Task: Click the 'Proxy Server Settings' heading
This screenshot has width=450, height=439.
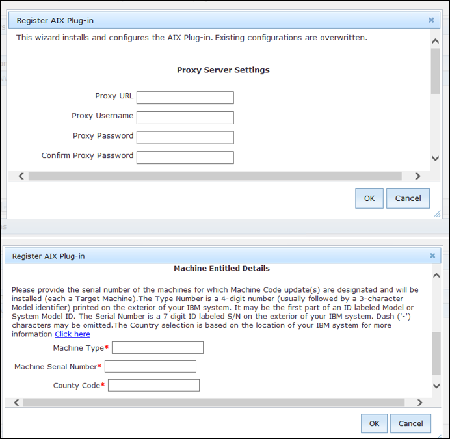Action: point(223,70)
